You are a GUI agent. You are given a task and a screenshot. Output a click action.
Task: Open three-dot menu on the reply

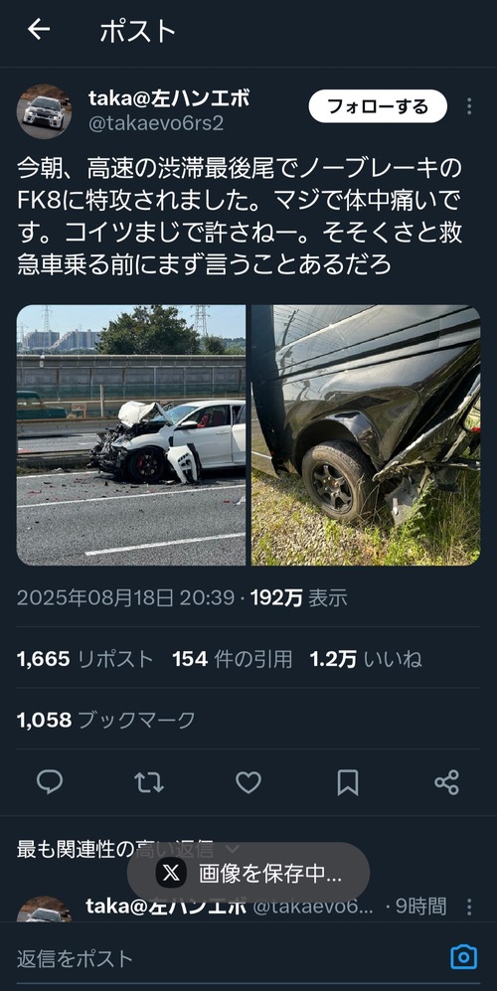pyautogui.click(x=468, y=907)
